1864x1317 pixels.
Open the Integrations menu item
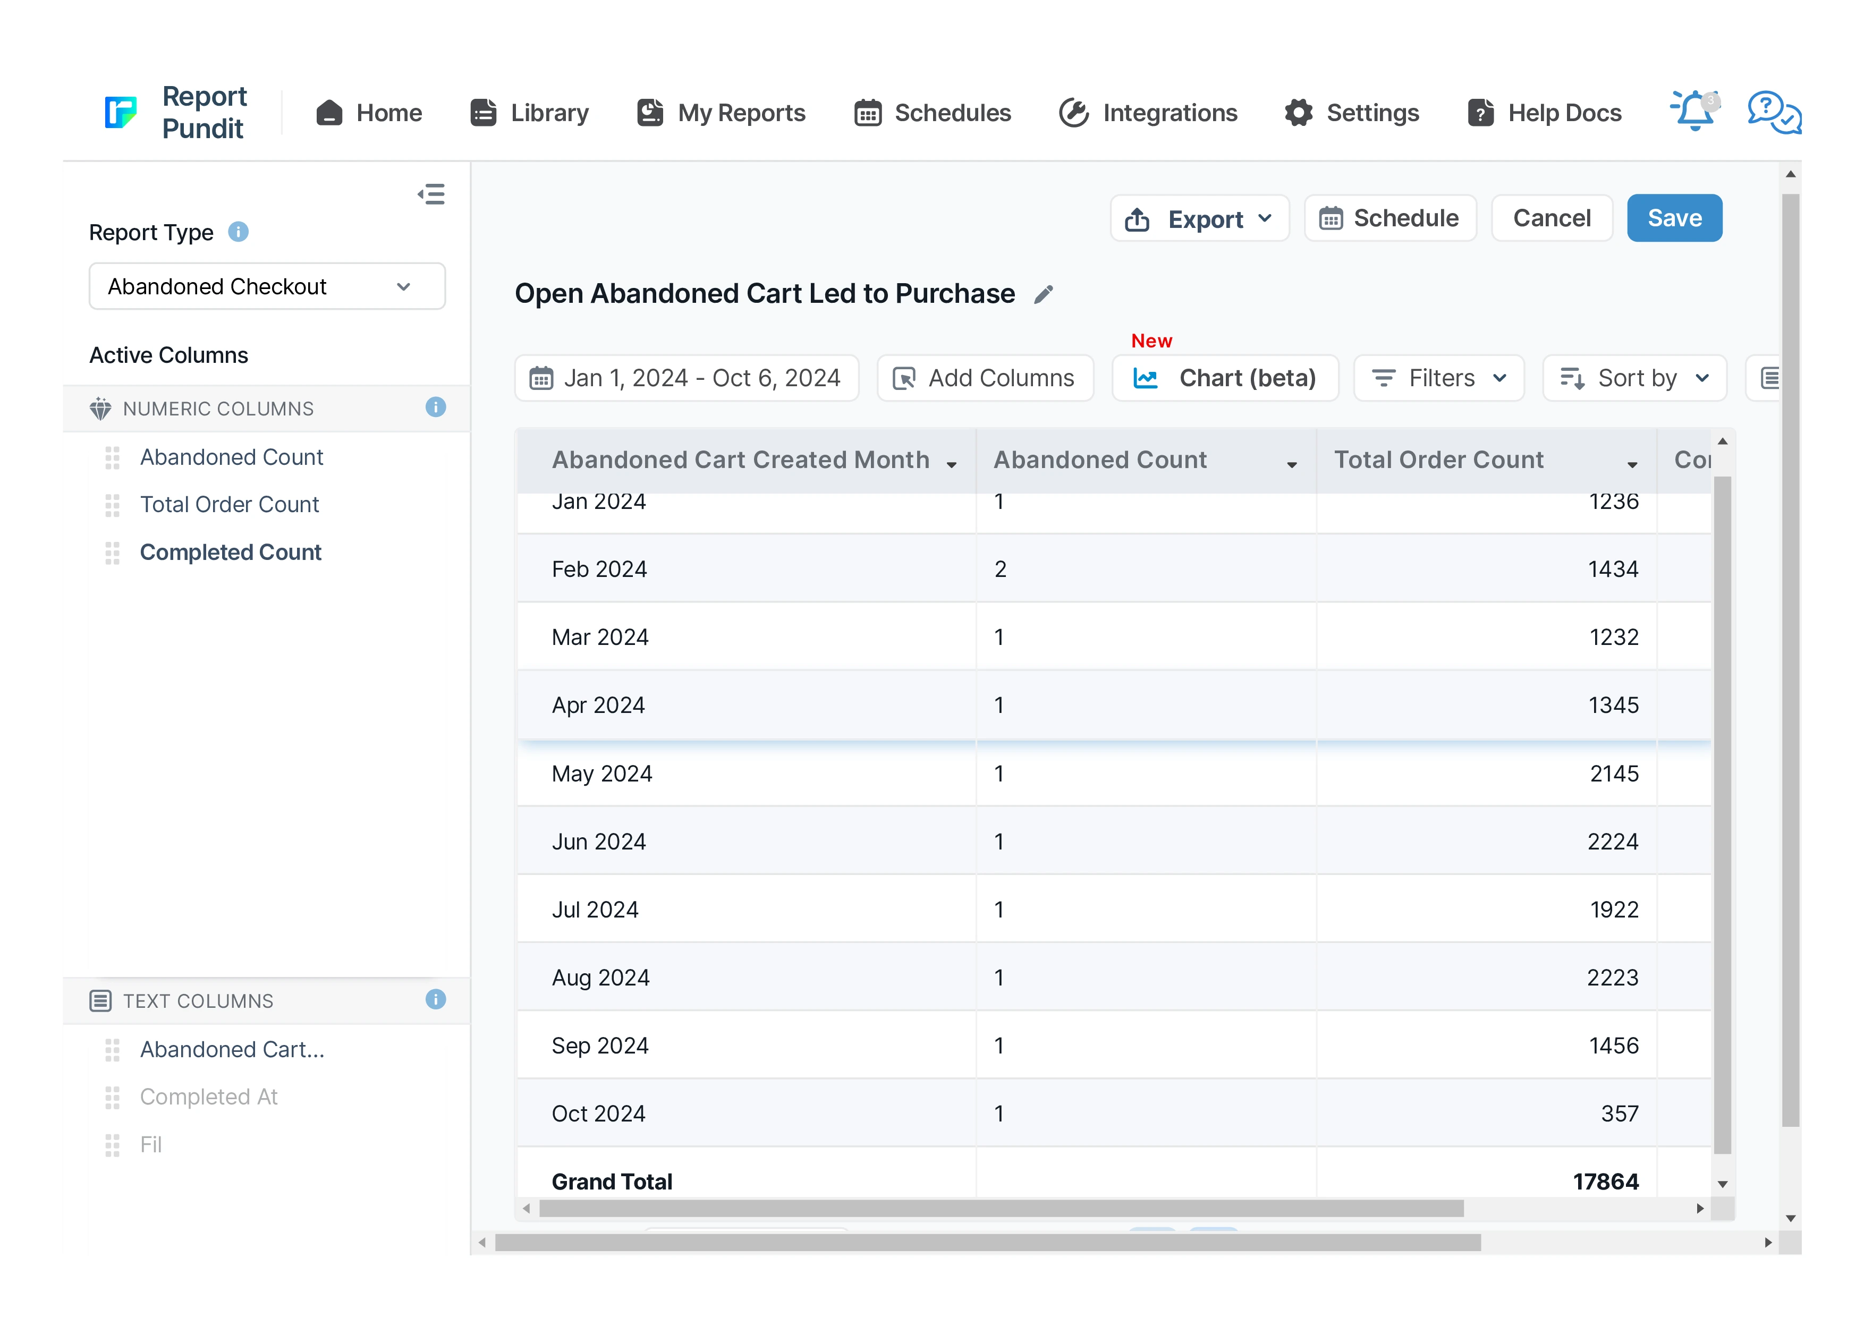[x=1148, y=113]
